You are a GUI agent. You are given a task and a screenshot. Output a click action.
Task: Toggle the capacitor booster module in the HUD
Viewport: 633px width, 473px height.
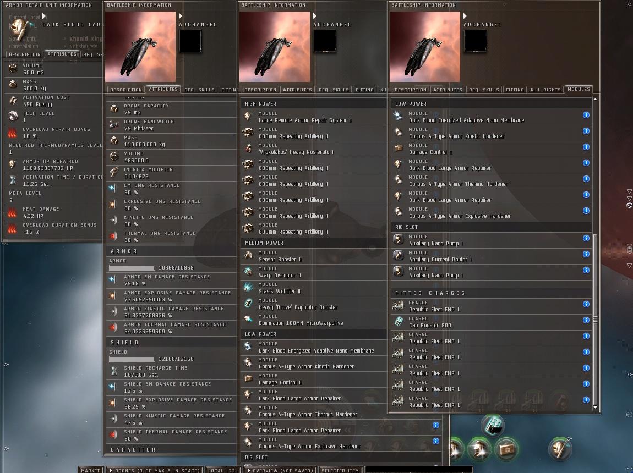(493, 425)
